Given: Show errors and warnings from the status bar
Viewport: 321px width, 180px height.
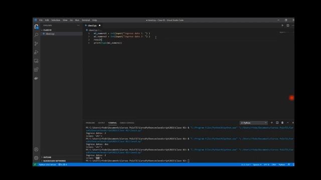Looking at the screenshot, I should tap(63, 164).
